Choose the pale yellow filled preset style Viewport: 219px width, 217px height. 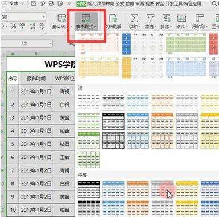99,68
